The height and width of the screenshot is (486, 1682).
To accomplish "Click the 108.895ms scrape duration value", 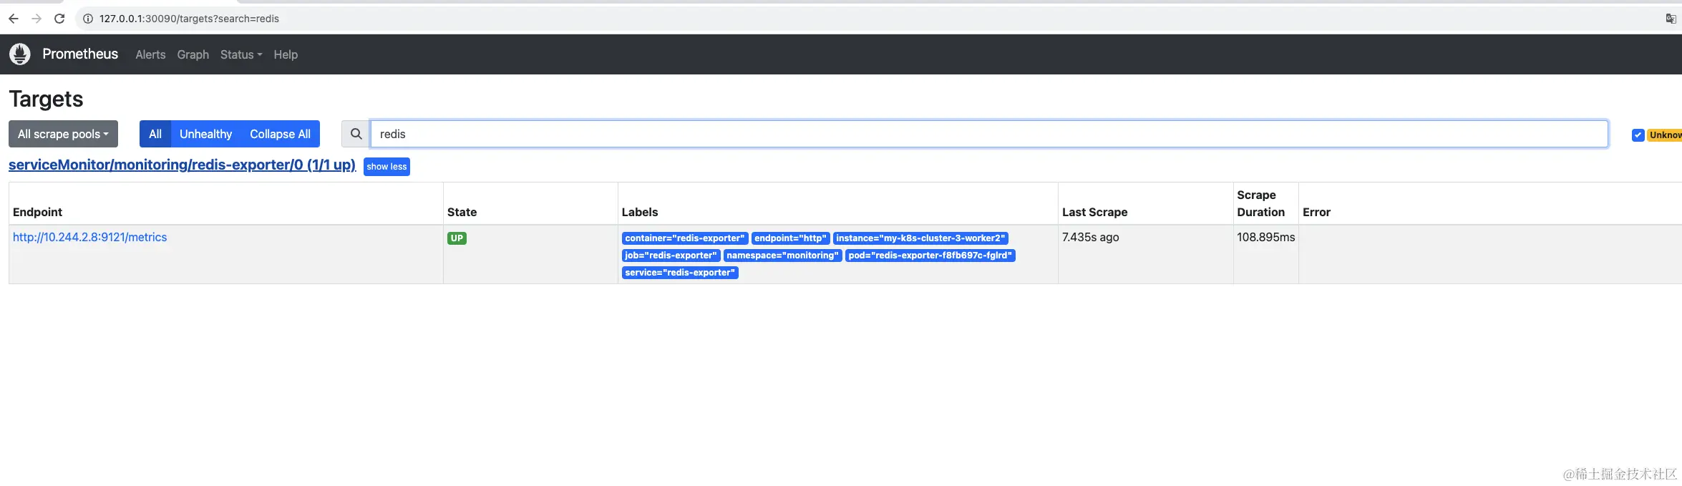I will (x=1265, y=237).
